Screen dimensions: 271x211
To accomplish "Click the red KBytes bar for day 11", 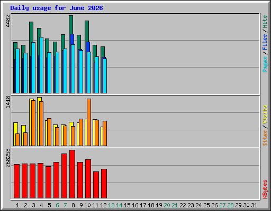I will [x=96, y=185].
